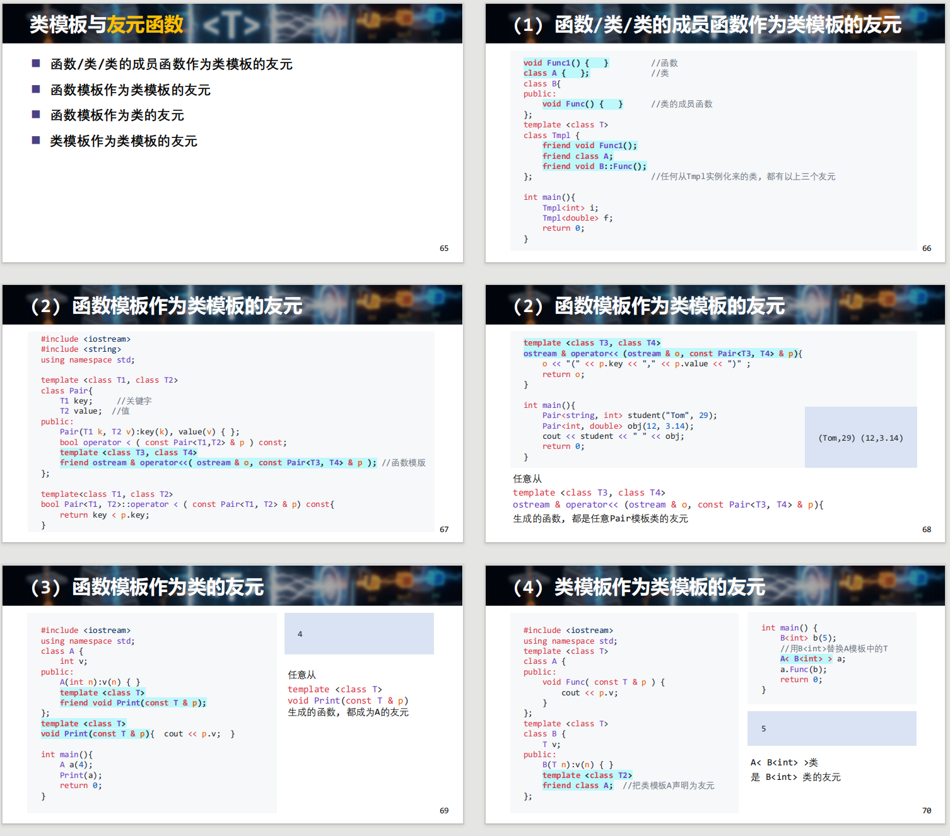Select the slide containing the Pair class definition
This screenshot has width=950, height=836.
232,414
